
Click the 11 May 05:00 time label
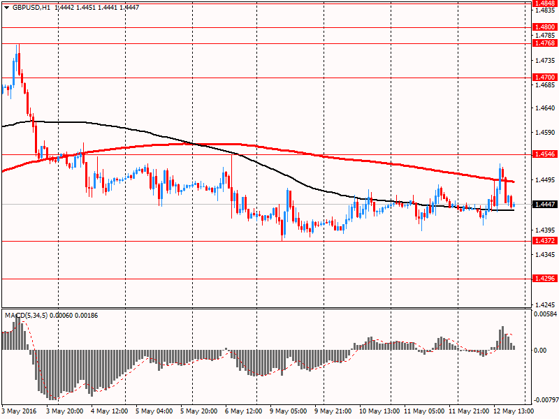click(424, 411)
